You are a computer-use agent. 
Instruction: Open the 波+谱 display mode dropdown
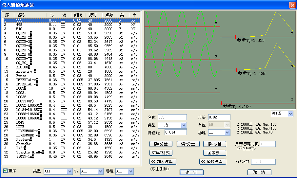282,114
